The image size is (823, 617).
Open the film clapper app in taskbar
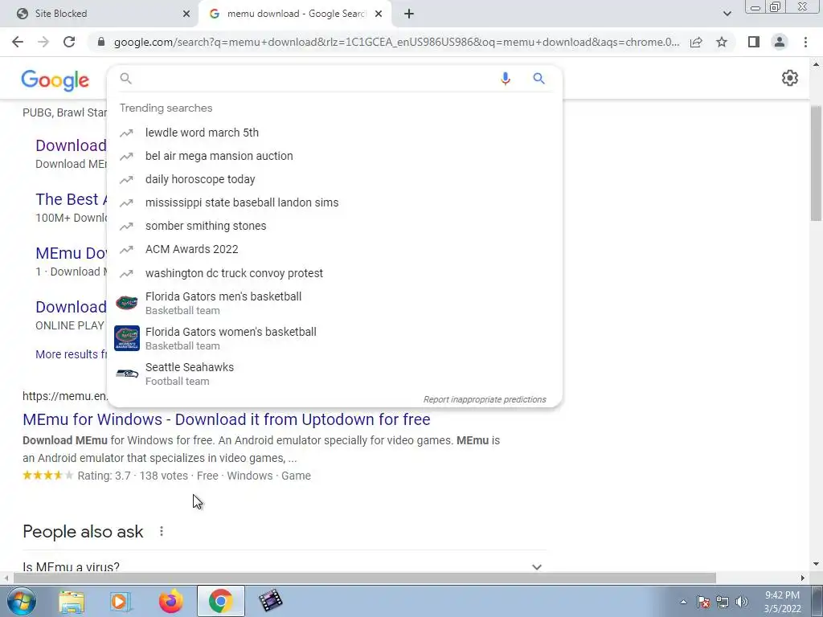tap(270, 601)
